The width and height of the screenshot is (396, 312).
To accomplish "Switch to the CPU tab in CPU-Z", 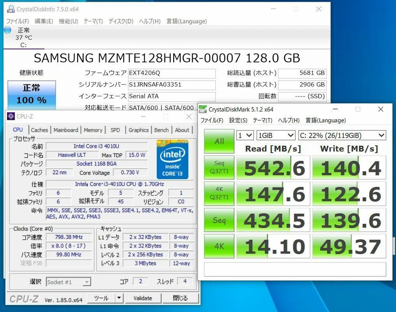I will coord(18,130).
